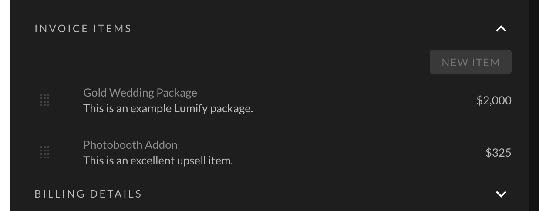Collapse the Invoice Items section chevron

coord(501,29)
